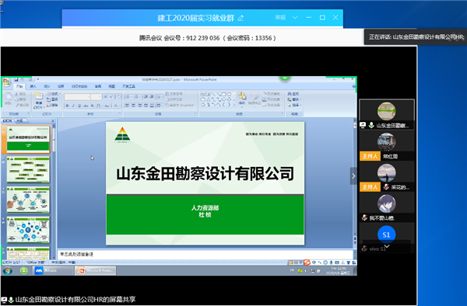Open the 举报 report link in title bar
The image size is (467, 306).
(280, 18)
